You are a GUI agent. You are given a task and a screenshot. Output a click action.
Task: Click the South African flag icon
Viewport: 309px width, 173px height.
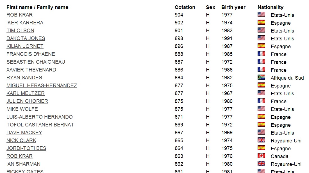tap(261, 77)
